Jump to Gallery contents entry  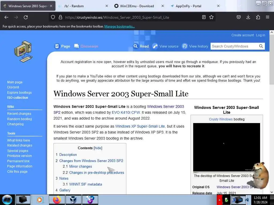(x=65, y=190)
